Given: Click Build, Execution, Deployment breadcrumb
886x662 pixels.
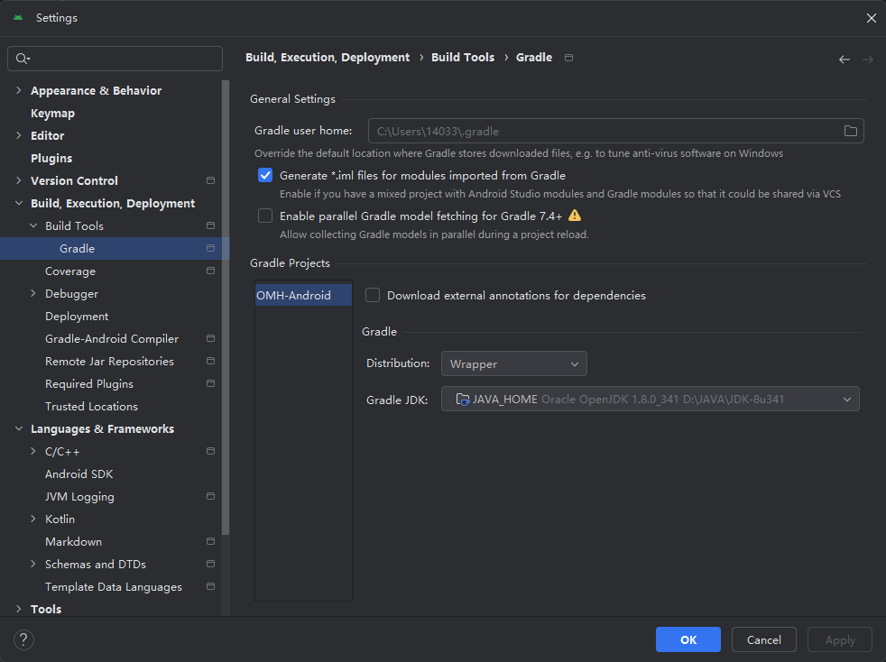Looking at the screenshot, I should click(x=328, y=58).
